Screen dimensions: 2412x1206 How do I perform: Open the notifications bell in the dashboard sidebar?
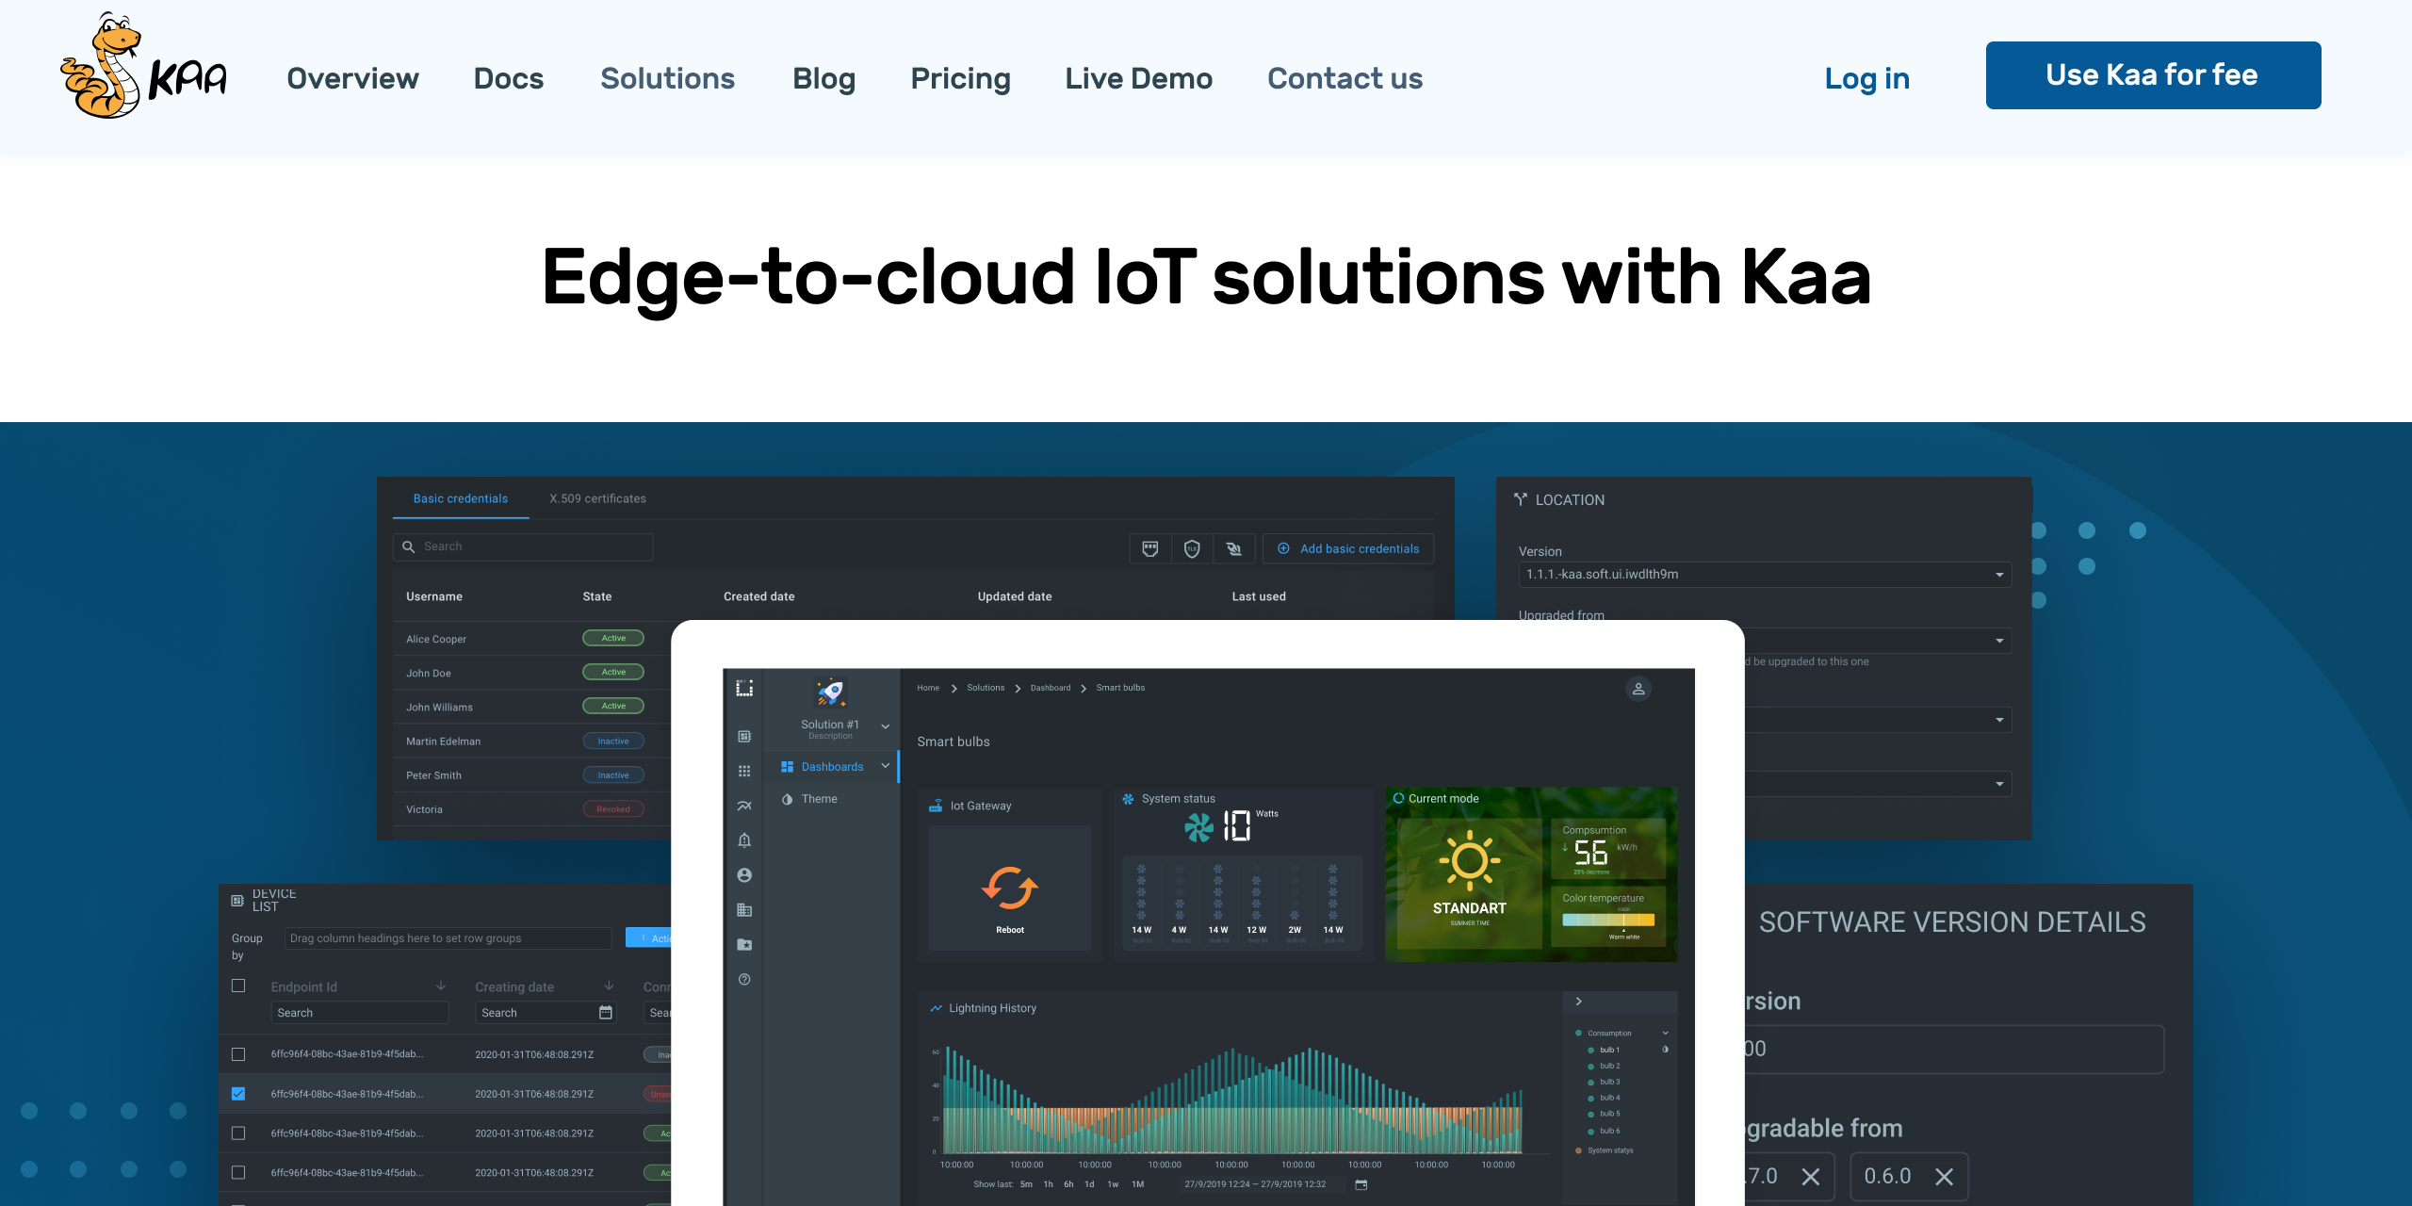click(x=743, y=840)
